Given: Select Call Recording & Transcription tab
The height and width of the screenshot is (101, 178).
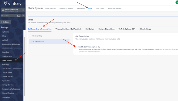Looking at the screenshot, I should (x=40, y=29).
